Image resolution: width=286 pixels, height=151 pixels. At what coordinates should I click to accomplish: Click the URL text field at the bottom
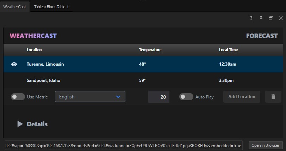pyautogui.click(x=124, y=145)
